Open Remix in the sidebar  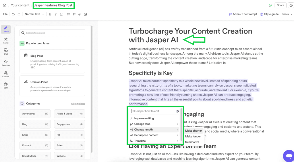point(6,41)
